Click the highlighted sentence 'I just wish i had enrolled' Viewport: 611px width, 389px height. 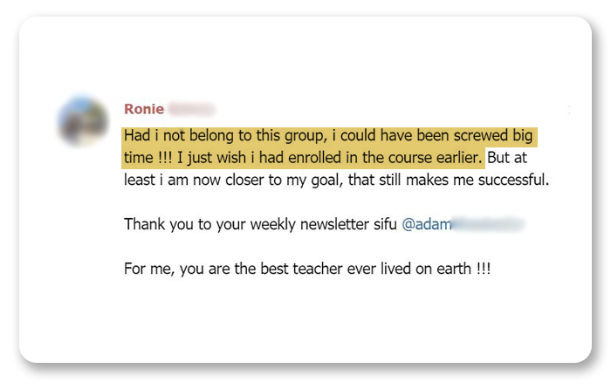[x=329, y=158]
